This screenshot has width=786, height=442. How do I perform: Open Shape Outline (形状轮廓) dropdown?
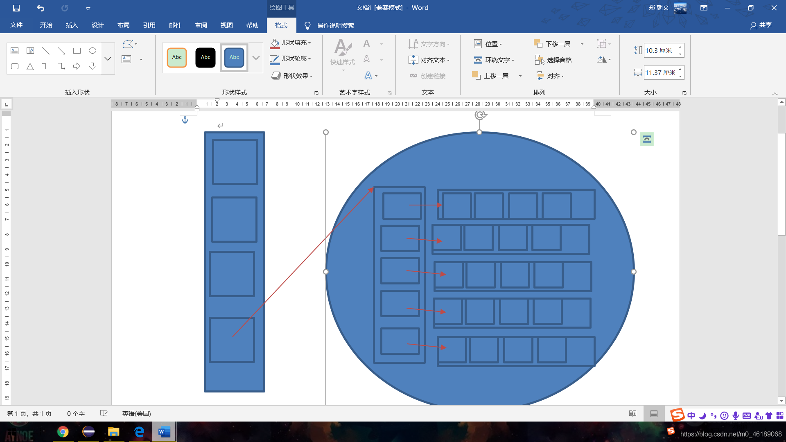click(x=291, y=59)
